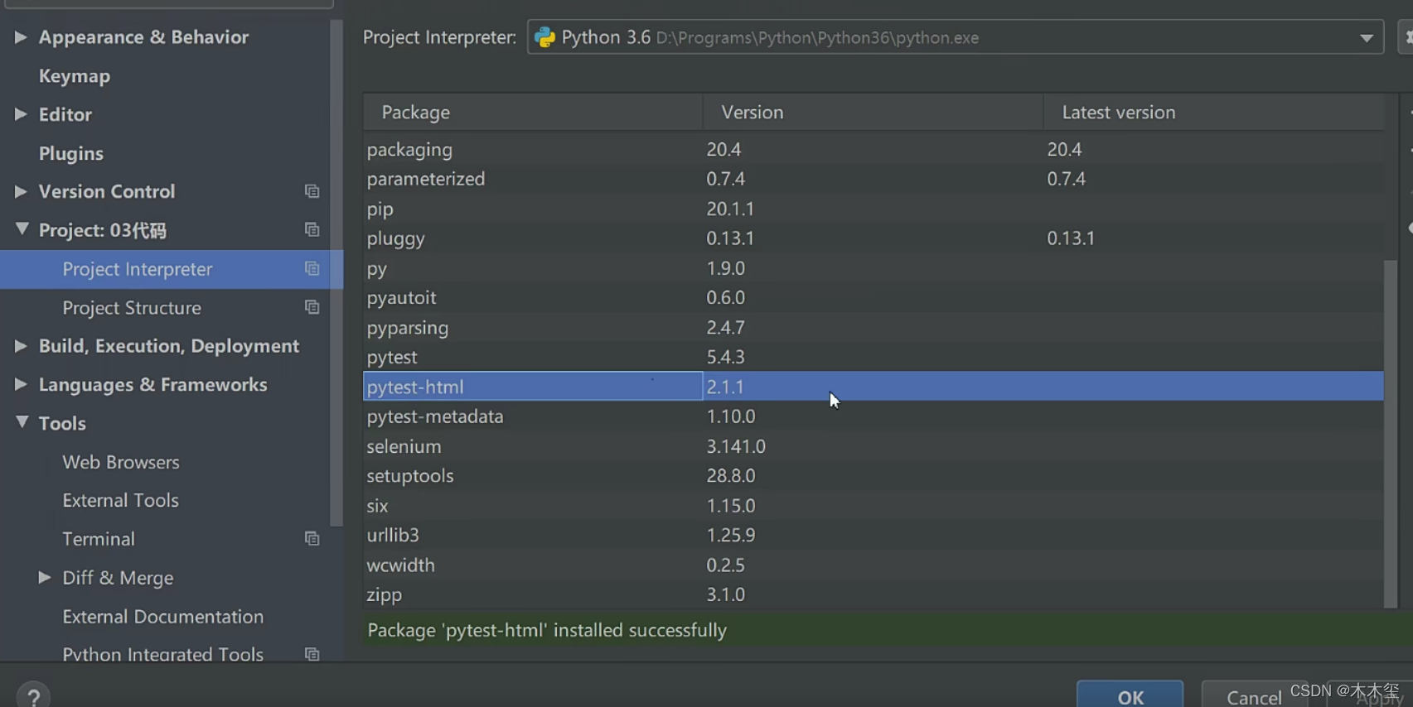Click the copy icon beside Version Control
This screenshot has height=707, width=1413.
(312, 191)
